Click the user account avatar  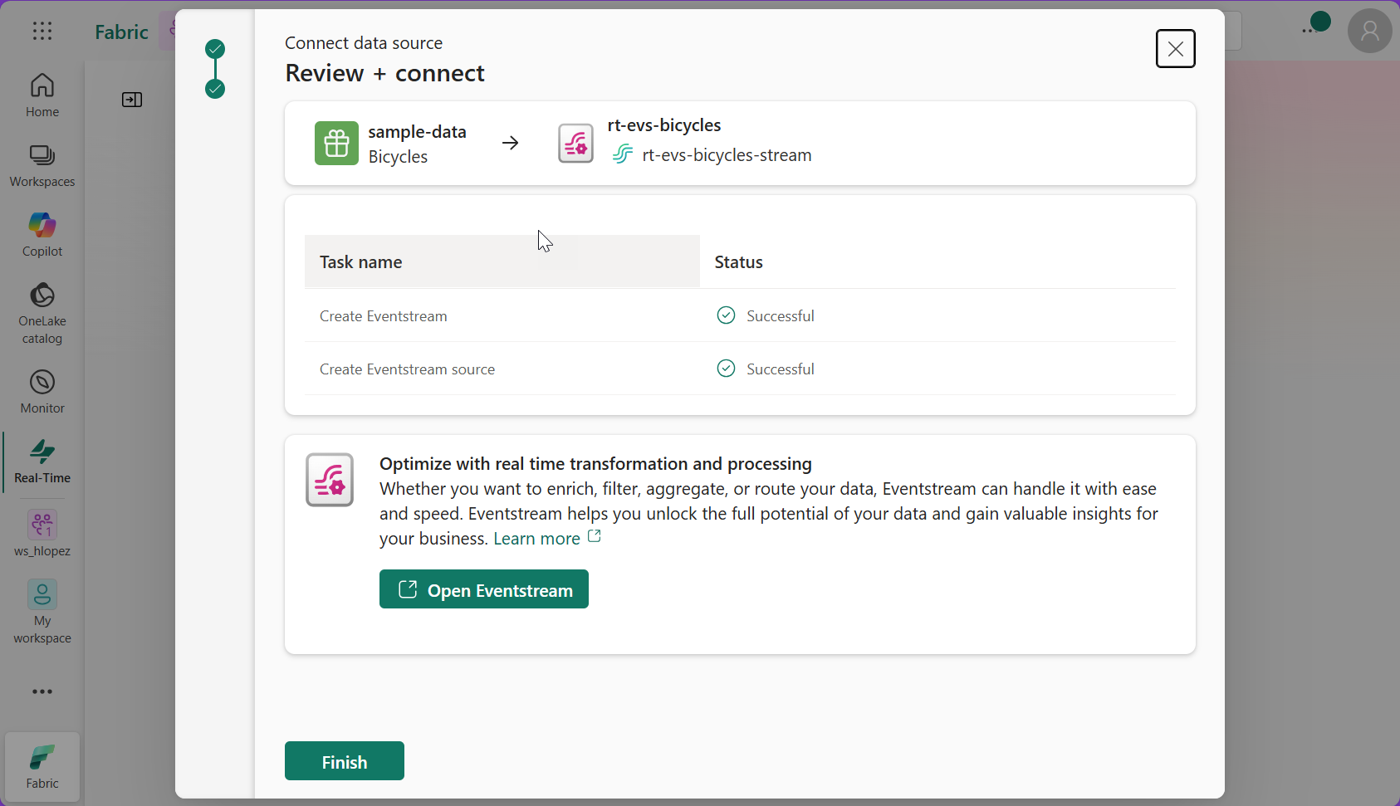(1369, 32)
